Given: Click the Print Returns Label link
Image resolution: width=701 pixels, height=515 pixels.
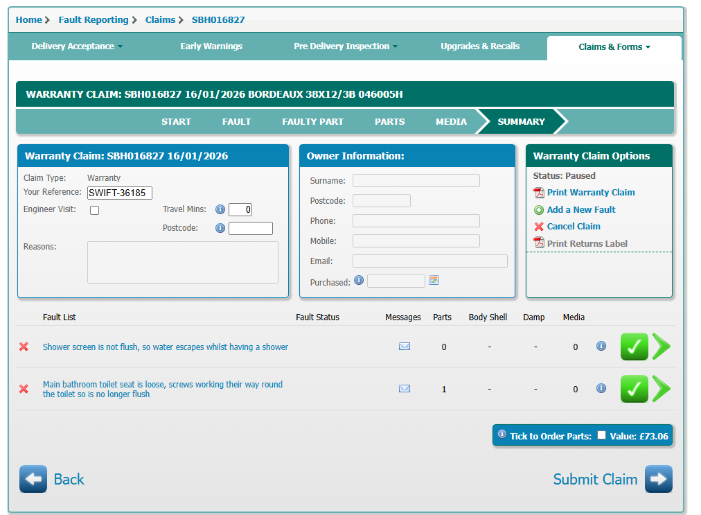Looking at the screenshot, I should tap(587, 243).
